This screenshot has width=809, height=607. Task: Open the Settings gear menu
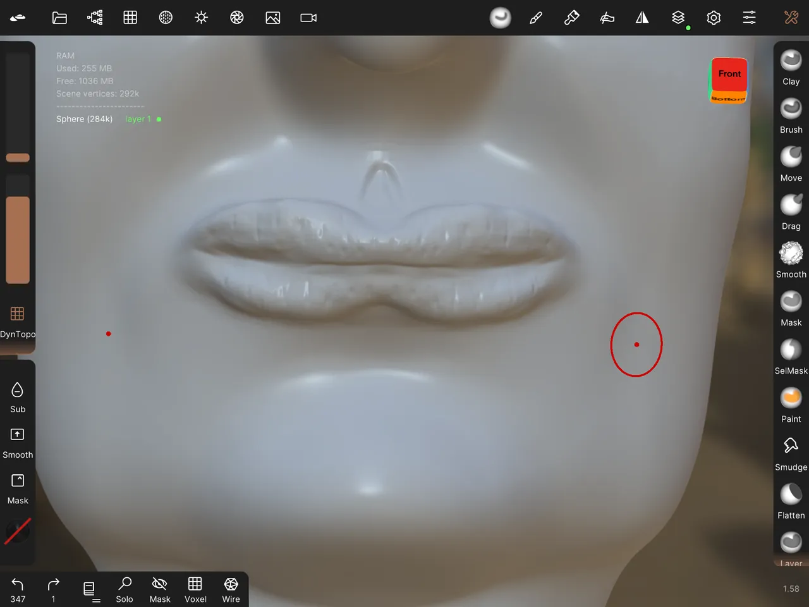[714, 18]
